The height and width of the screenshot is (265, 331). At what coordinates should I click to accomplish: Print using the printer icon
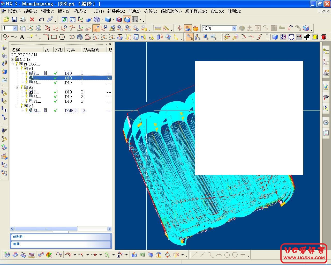(23, 19)
